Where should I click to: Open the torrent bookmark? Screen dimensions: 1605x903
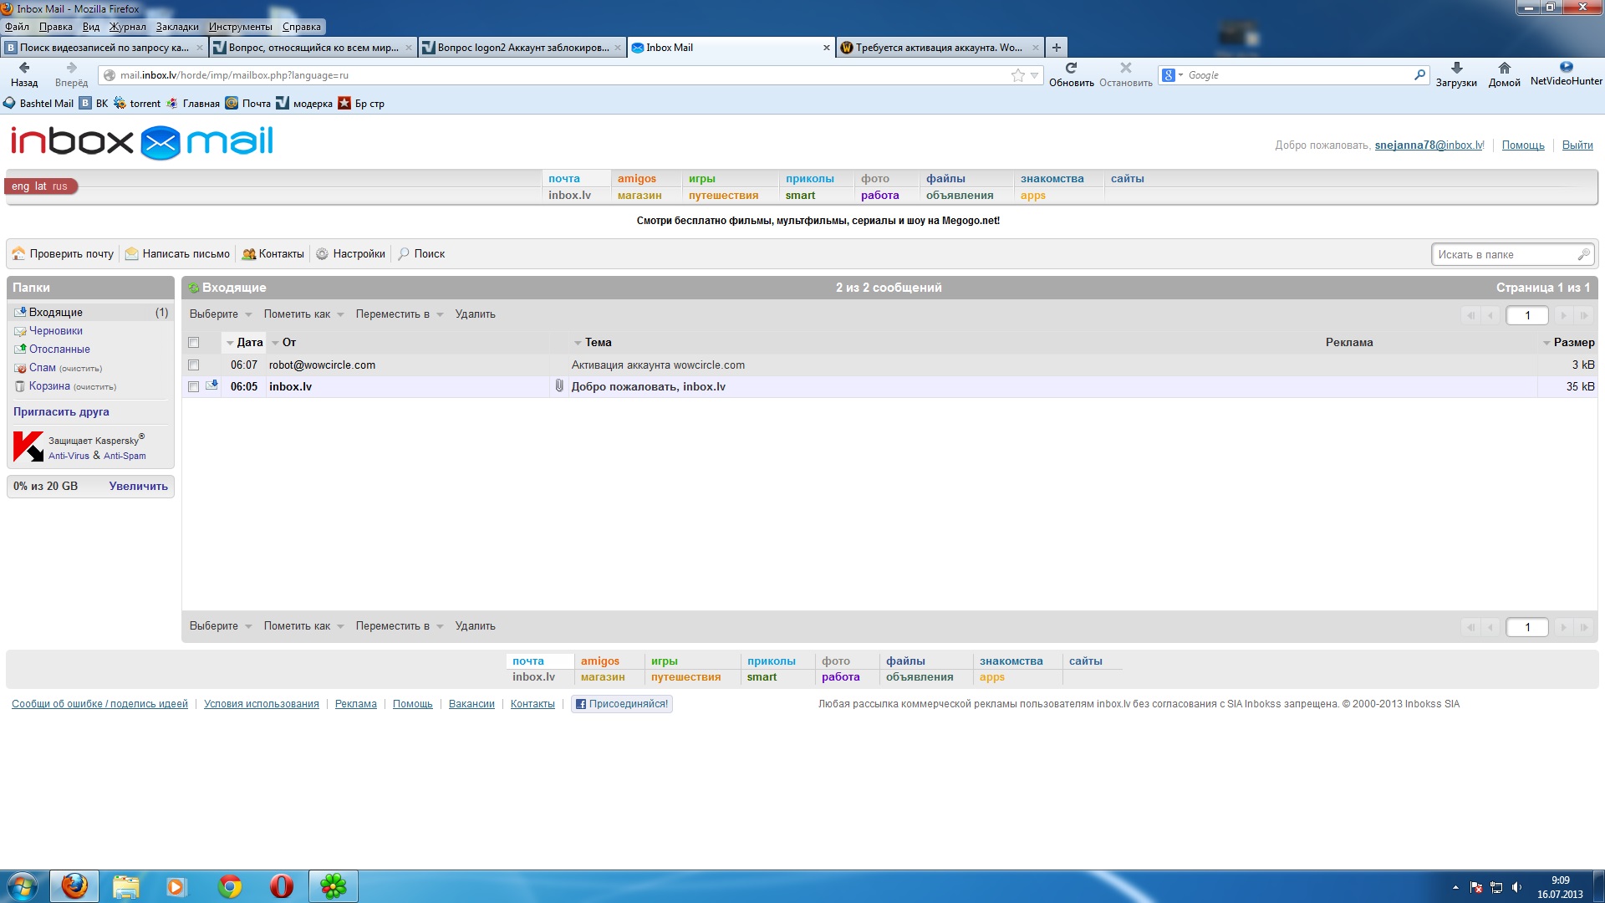pyautogui.click(x=137, y=104)
